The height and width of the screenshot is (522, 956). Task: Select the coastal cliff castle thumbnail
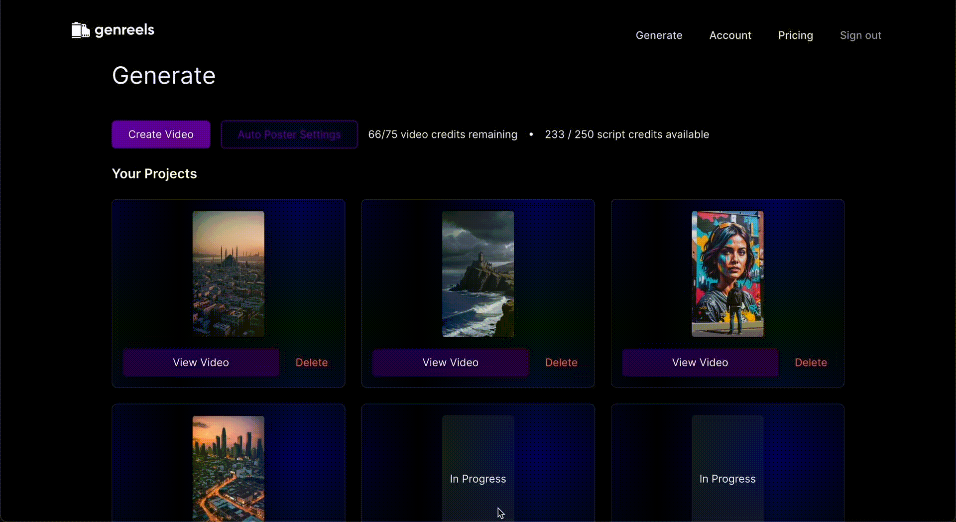(x=478, y=274)
